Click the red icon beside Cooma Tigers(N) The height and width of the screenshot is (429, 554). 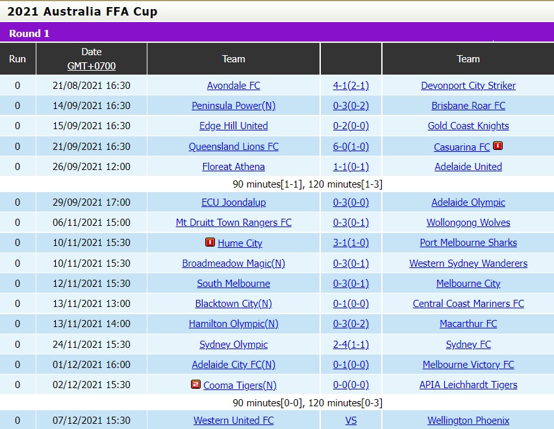pos(194,384)
